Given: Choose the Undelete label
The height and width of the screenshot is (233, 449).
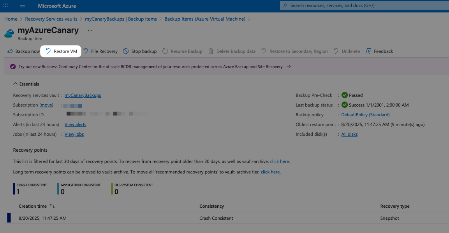Looking at the screenshot, I should 351,51.
